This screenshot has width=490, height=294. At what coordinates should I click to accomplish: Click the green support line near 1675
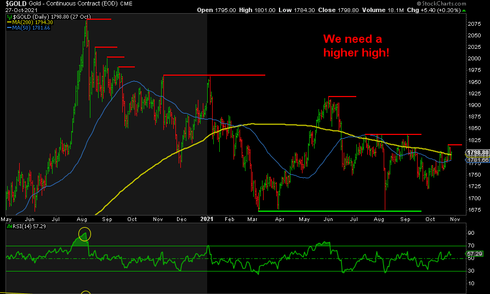click(339, 211)
